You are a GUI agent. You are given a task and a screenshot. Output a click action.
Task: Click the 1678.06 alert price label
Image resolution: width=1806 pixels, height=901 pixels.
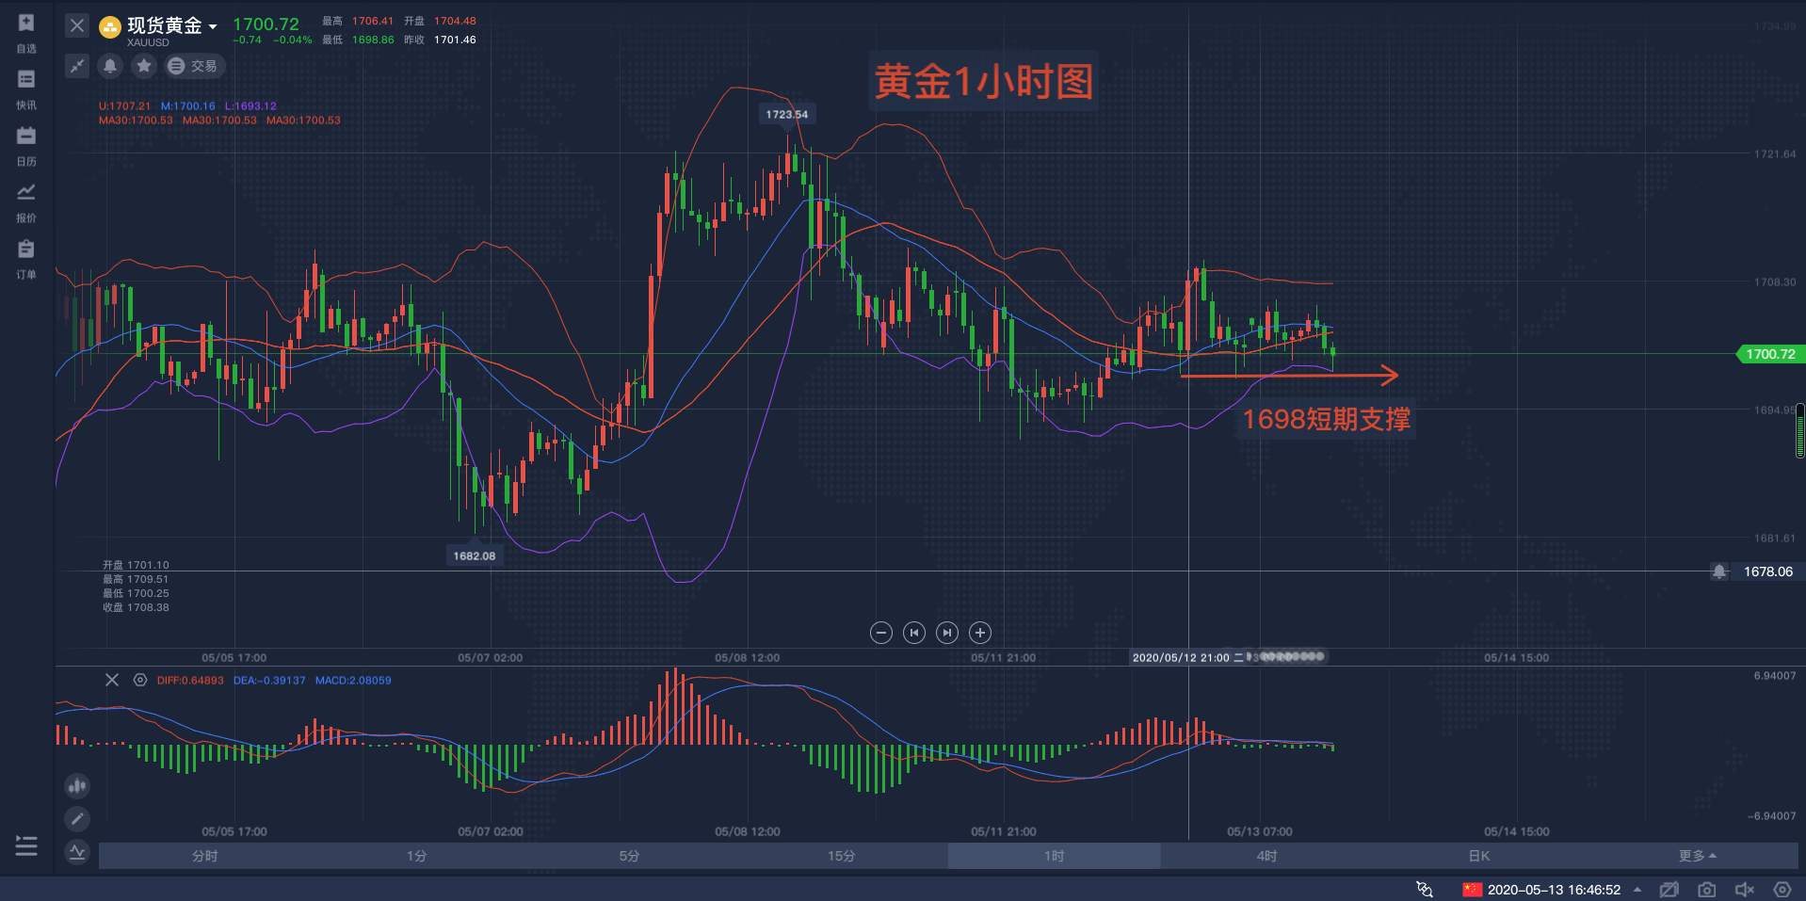pyautogui.click(x=1767, y=571)
